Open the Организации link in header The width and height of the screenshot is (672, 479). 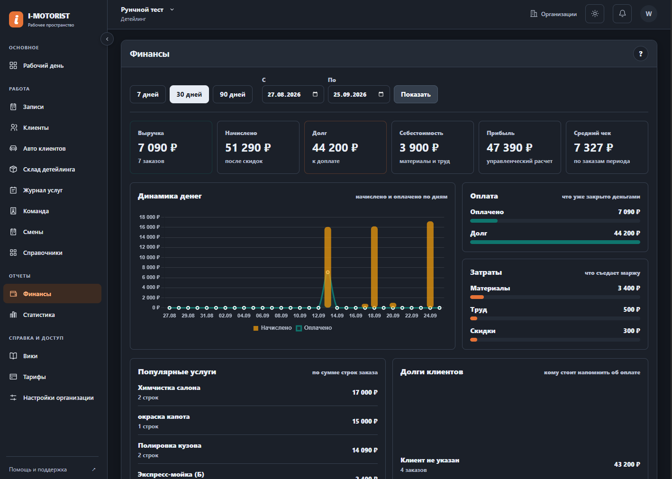[x=554, y=14]
